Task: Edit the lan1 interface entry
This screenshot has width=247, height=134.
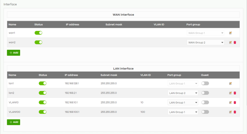Action: click(x=230, y=84)
